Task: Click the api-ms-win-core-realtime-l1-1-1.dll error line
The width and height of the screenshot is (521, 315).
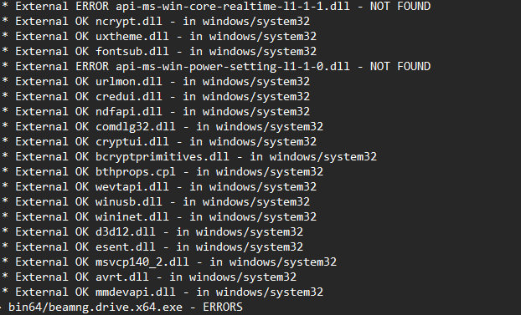Action: 216,7
